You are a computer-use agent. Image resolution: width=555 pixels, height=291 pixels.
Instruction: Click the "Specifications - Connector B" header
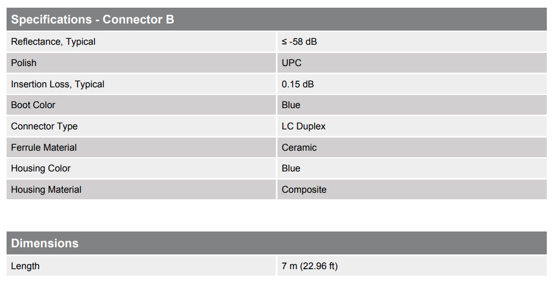click(92, 20)
